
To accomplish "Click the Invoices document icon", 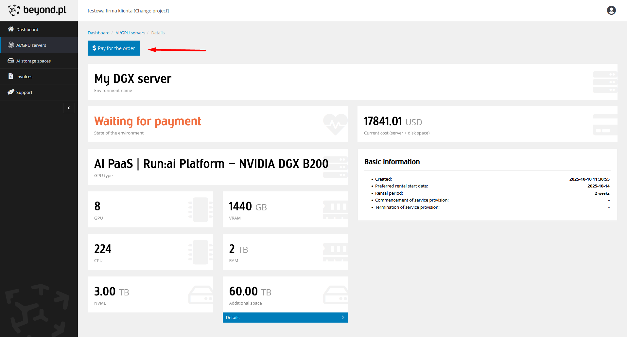I will tap(11, 76).
